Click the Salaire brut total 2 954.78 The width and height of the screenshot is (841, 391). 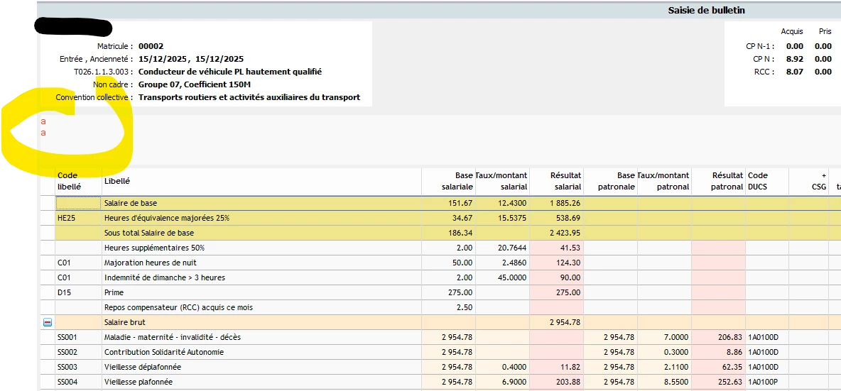pos(565,322)
